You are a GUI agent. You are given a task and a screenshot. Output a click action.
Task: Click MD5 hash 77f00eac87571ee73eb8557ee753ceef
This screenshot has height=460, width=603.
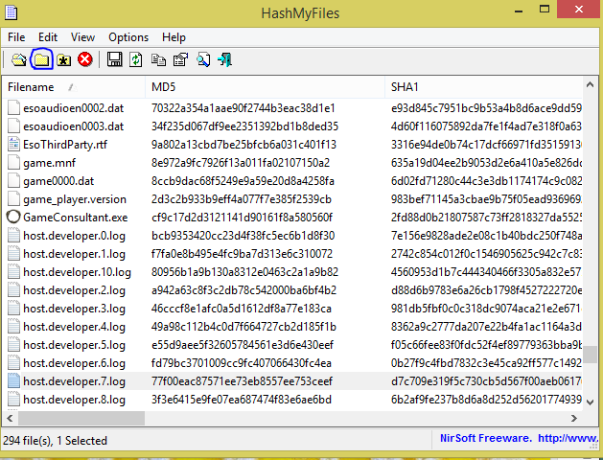tap(242, 381)
